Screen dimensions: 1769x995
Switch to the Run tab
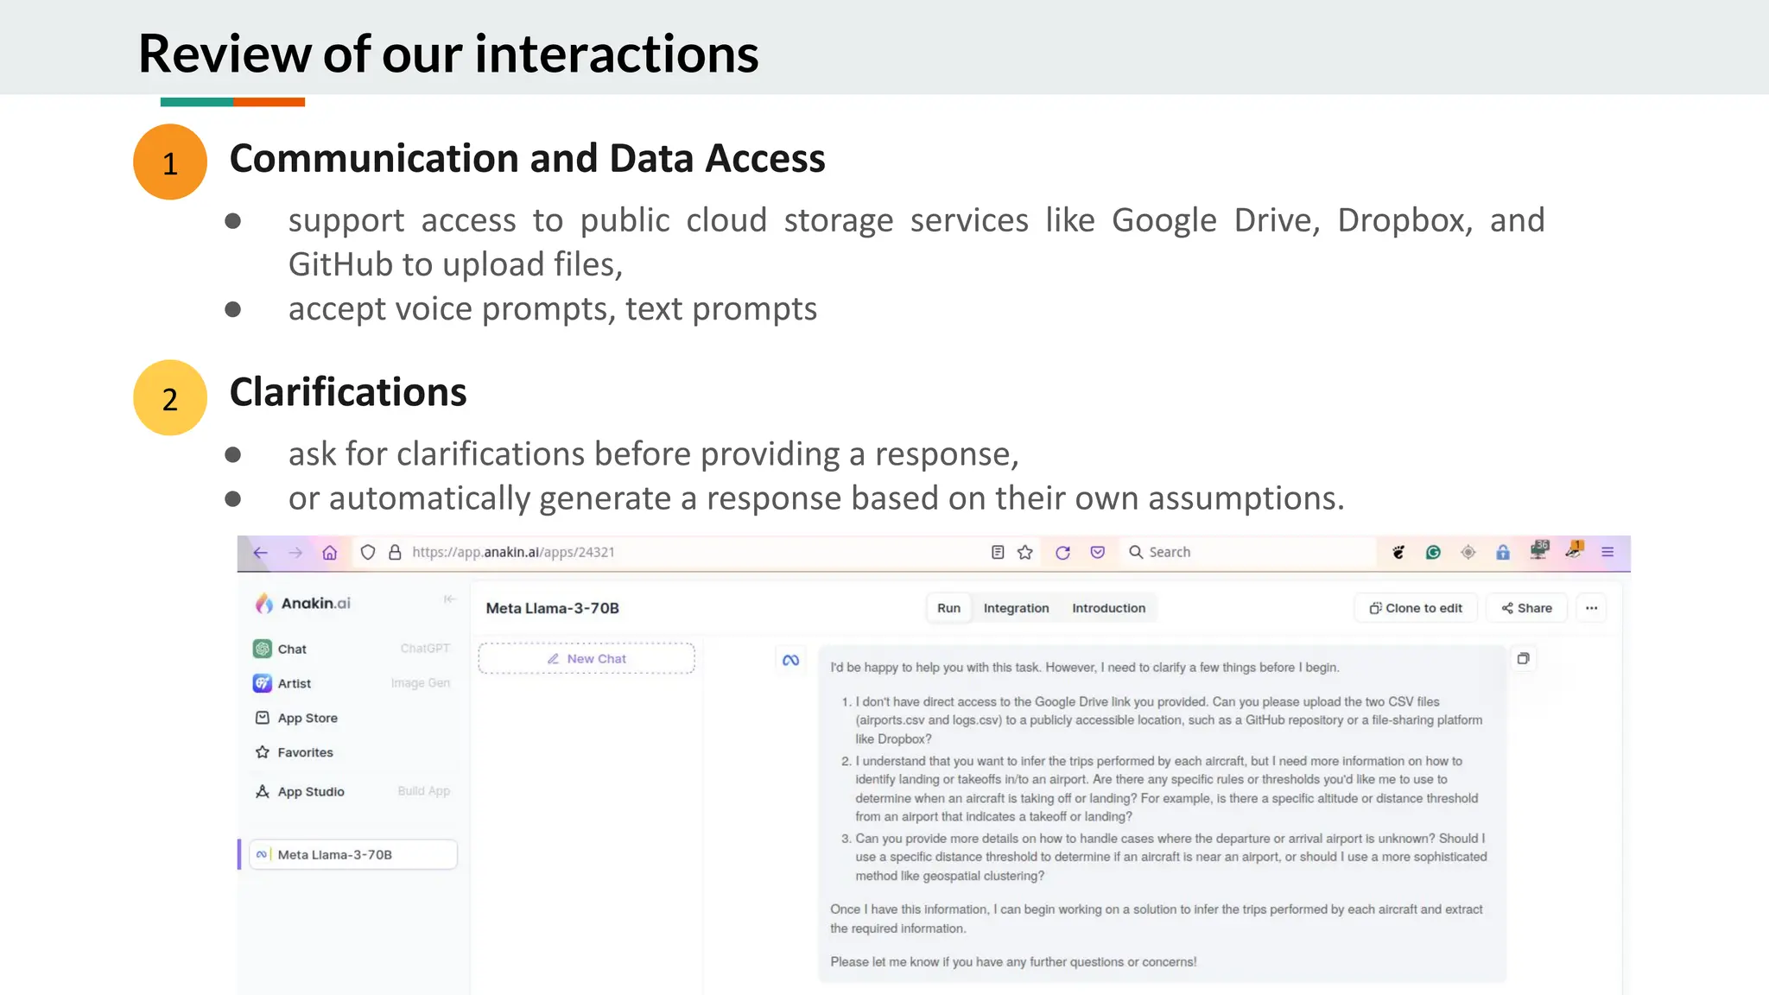click(948, 608)
